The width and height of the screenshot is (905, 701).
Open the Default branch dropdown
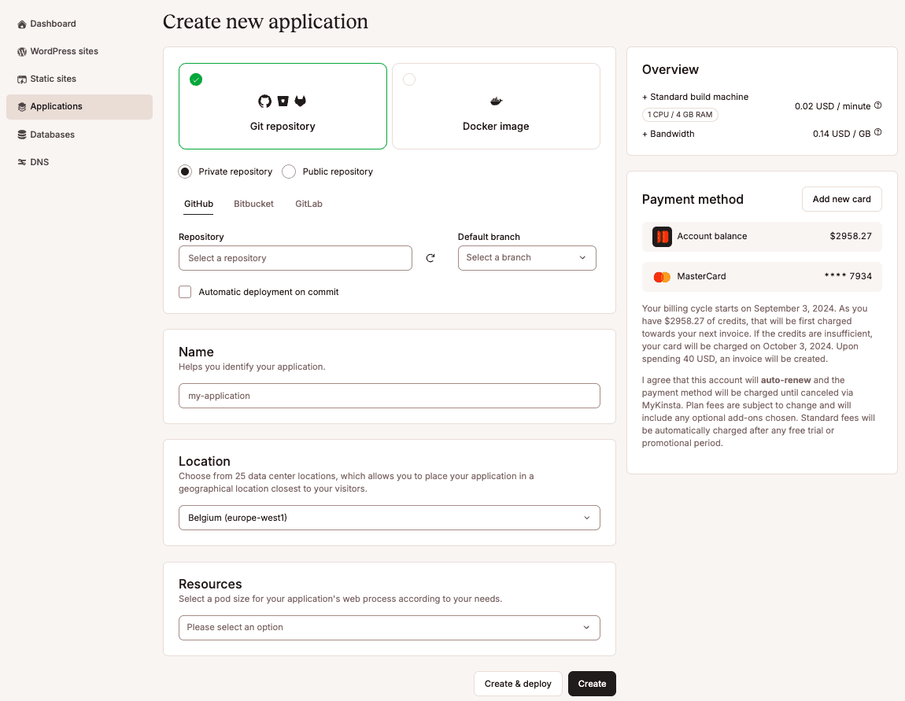pyautogui.click(x=526, y=257)
